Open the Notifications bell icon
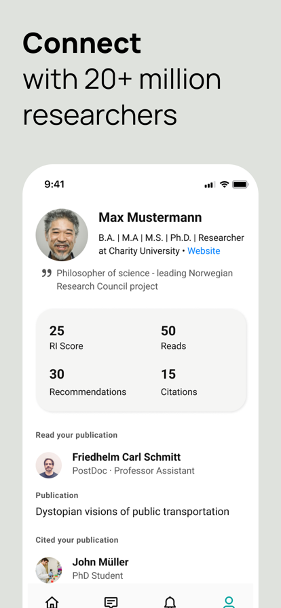Screen dimensions: 281x608 170,602
